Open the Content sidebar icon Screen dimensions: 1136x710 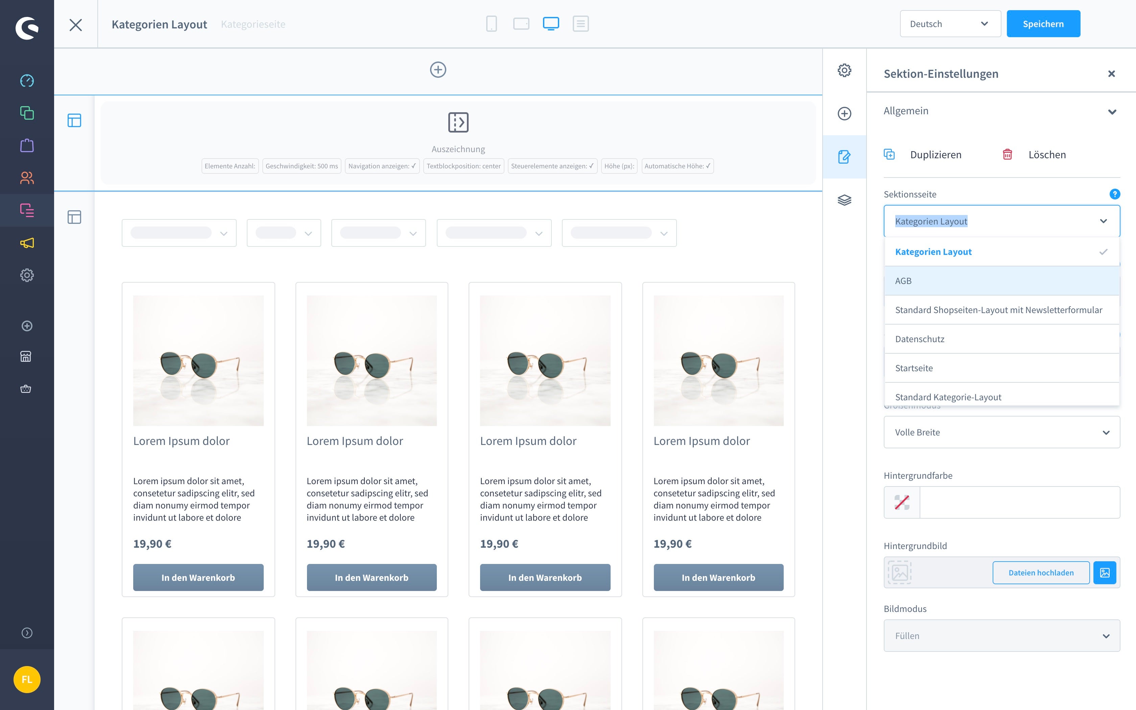coord(27,210)
